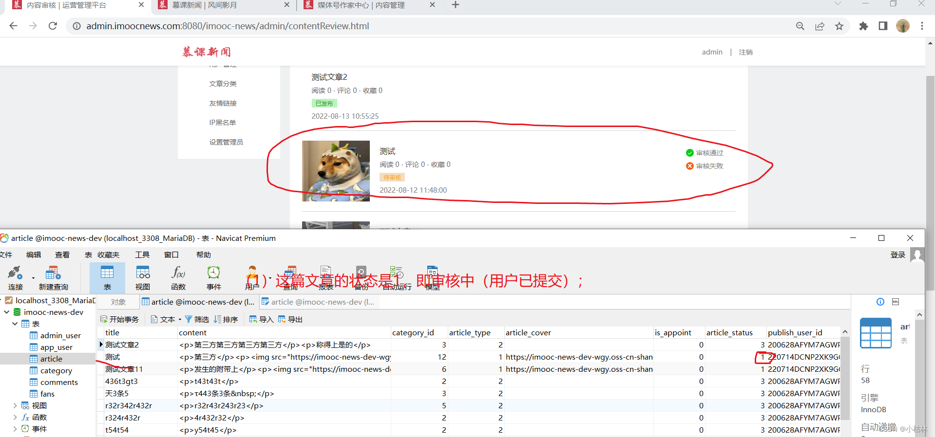Share this page icon in address bar
The image size is (935, 437).
(x=820, y=26)
